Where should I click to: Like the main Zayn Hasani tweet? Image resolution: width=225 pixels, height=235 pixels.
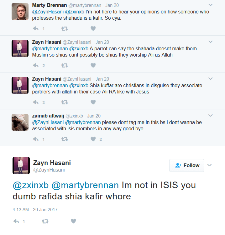point(73,221)
